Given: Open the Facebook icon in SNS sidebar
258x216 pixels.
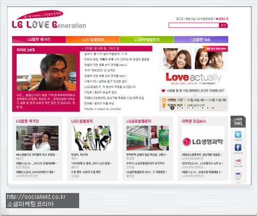Looking at the screenshot, I should (x=238, y=148).
